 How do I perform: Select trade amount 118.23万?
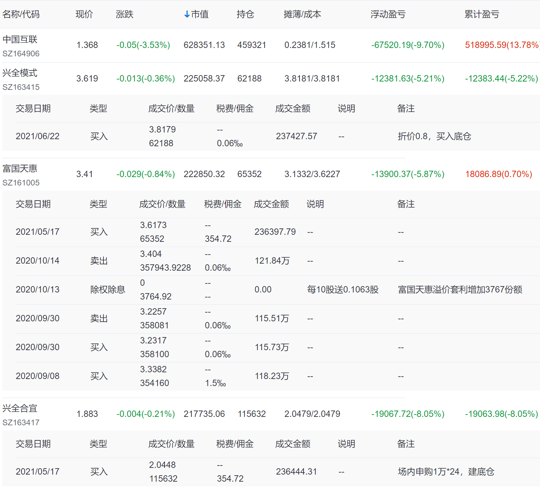coord(272,376)
